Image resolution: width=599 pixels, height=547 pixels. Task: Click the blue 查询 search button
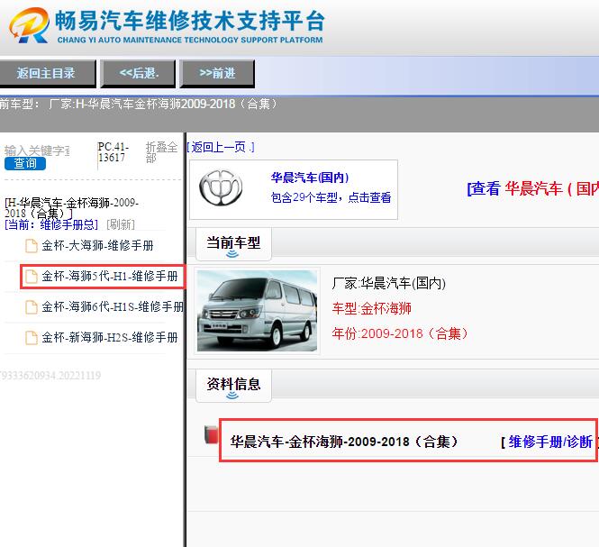coord(25,164)
